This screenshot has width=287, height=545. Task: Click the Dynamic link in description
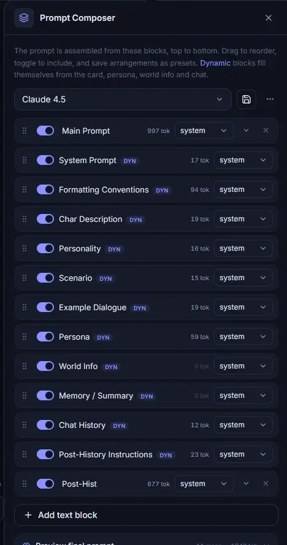215,63
